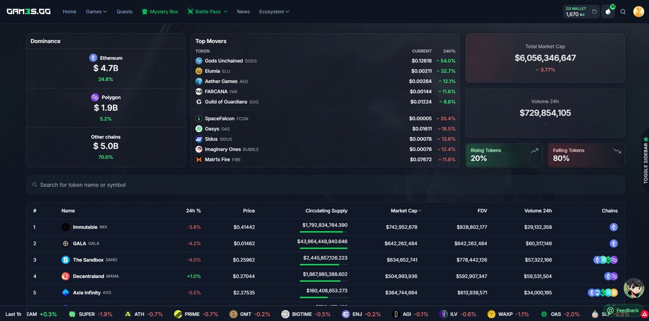
Task: Click the flame streak icon with 10 badge
Action: click(x=607, y=11)
